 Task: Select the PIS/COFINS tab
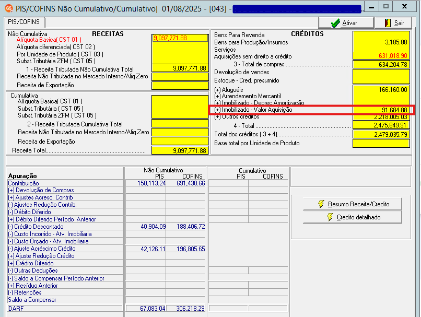click(24, 22)
